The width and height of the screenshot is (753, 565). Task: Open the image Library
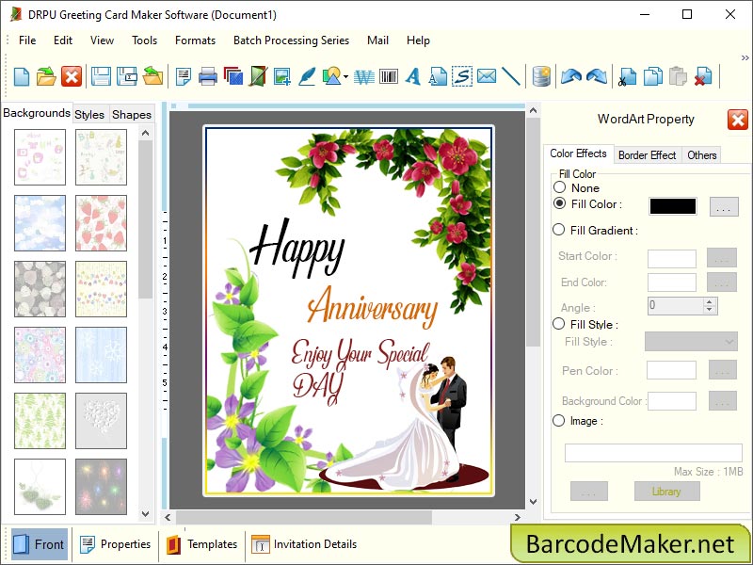pos(666,491)
